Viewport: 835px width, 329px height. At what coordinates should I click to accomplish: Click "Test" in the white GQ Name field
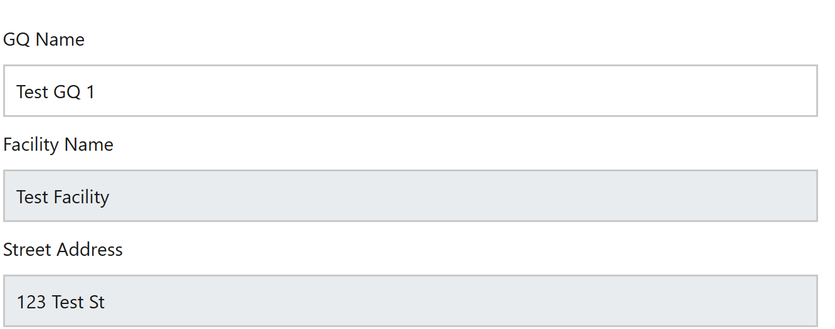click(33, 92)
